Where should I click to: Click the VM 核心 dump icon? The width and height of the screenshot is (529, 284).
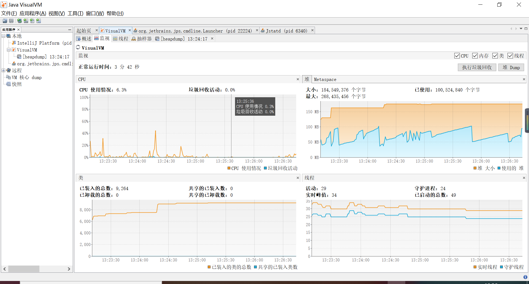(x=9, y=77)
